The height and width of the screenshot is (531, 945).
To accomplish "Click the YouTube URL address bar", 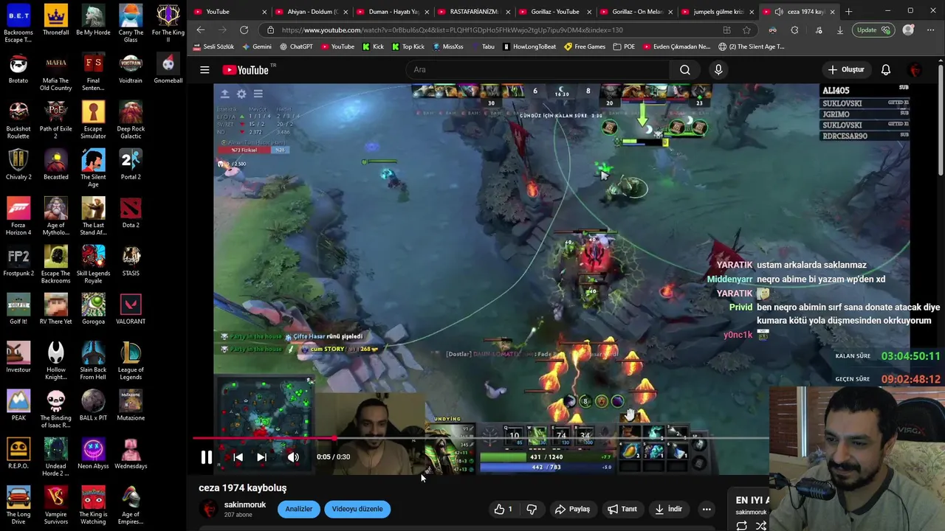I will [487, 30].
